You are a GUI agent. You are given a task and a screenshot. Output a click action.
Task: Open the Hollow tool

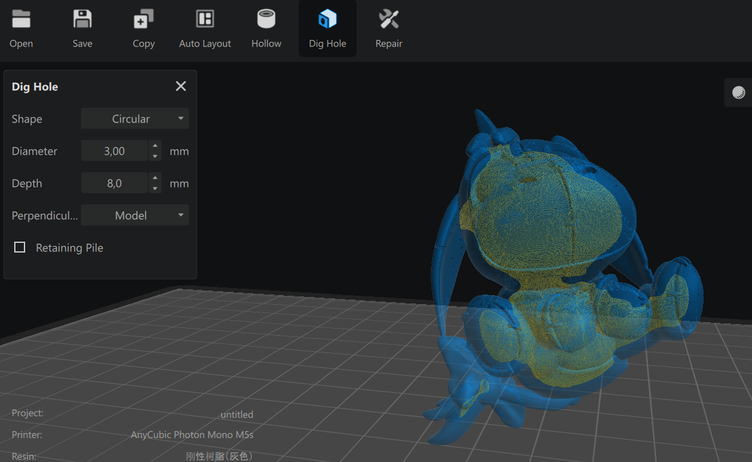pos(266,28)
